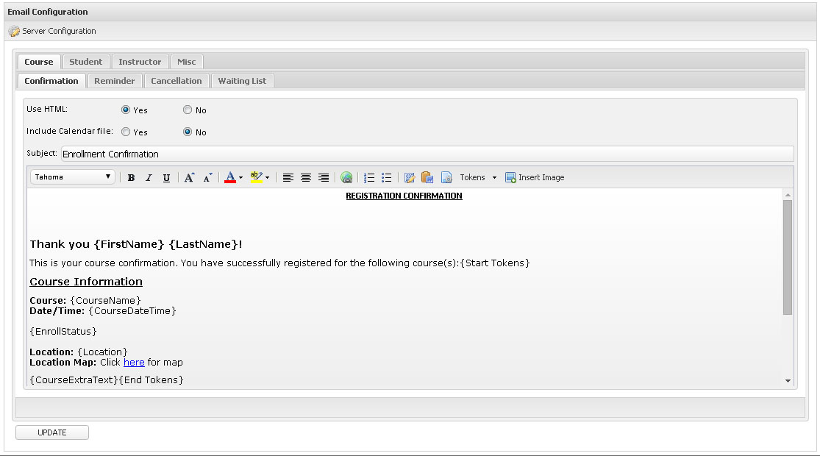Open highlight color dropdown arrow

pyautogui.click(x=267, y=178)
